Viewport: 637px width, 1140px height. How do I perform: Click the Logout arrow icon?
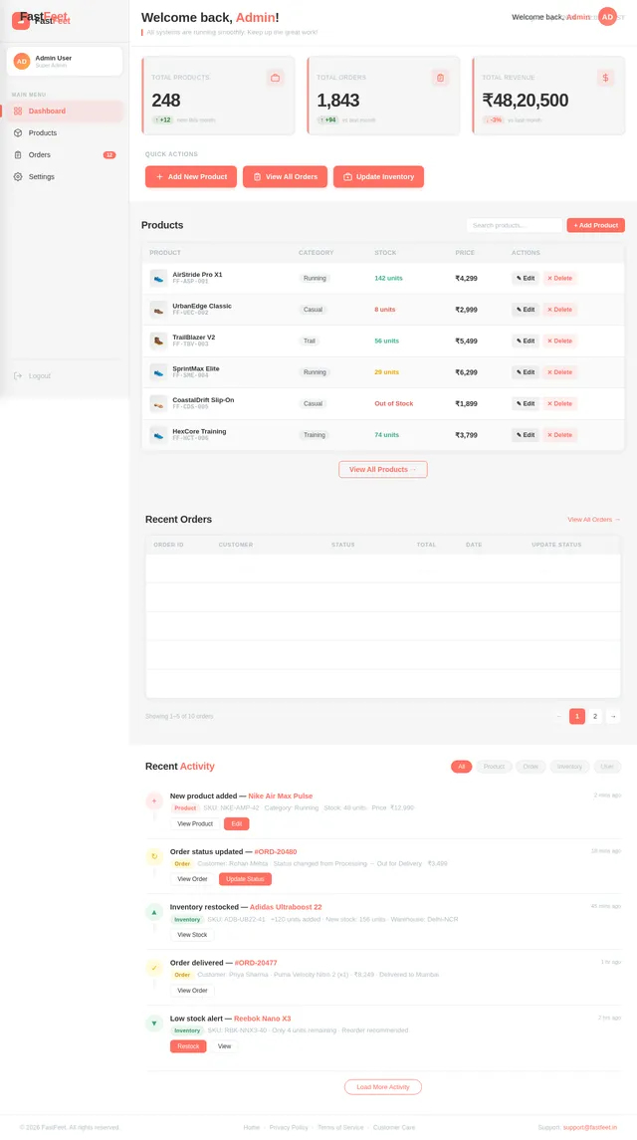tap(18, 376)
